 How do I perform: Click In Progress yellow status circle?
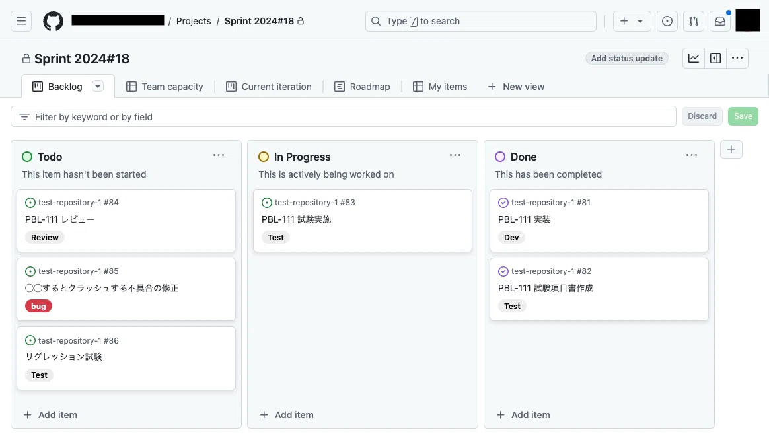click(264, 157)
